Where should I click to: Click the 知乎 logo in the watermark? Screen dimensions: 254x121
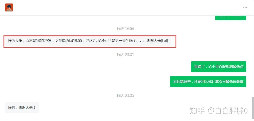197,111
